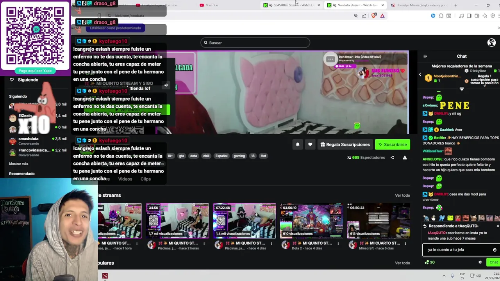Image resolution: width=500 pixels, height=281 pixels.
Task: Click the ESP language indicator in taskbar
Action: [462, 276]
